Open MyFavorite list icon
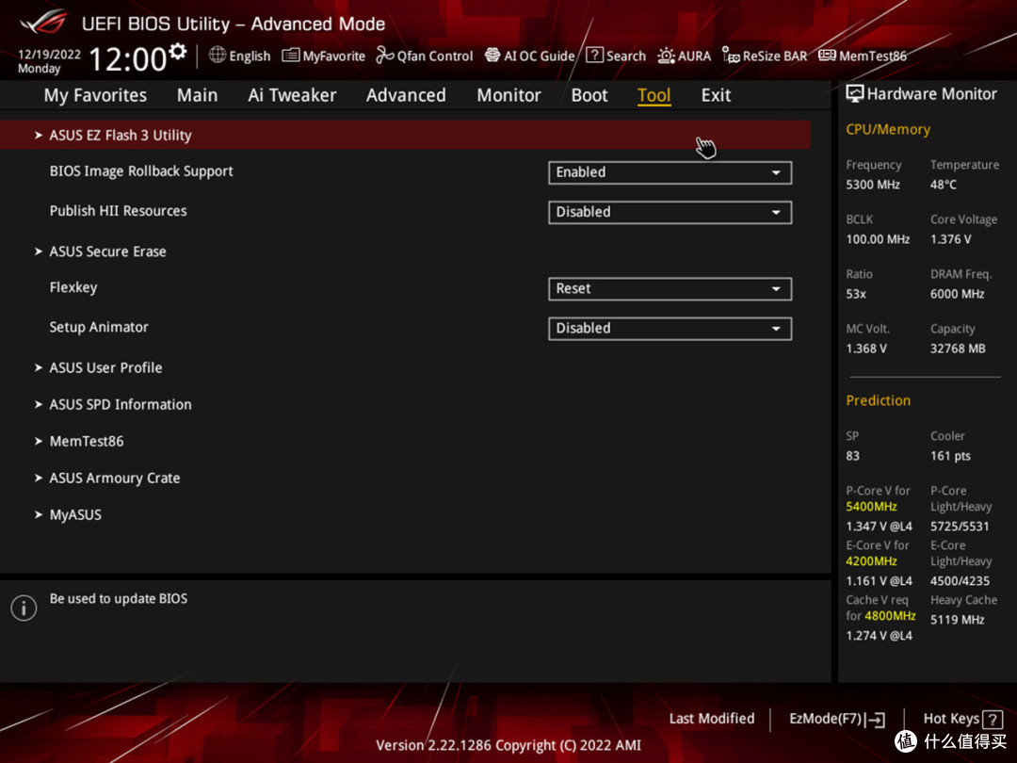Viewport: 1017px width, 763px height. 291,56
